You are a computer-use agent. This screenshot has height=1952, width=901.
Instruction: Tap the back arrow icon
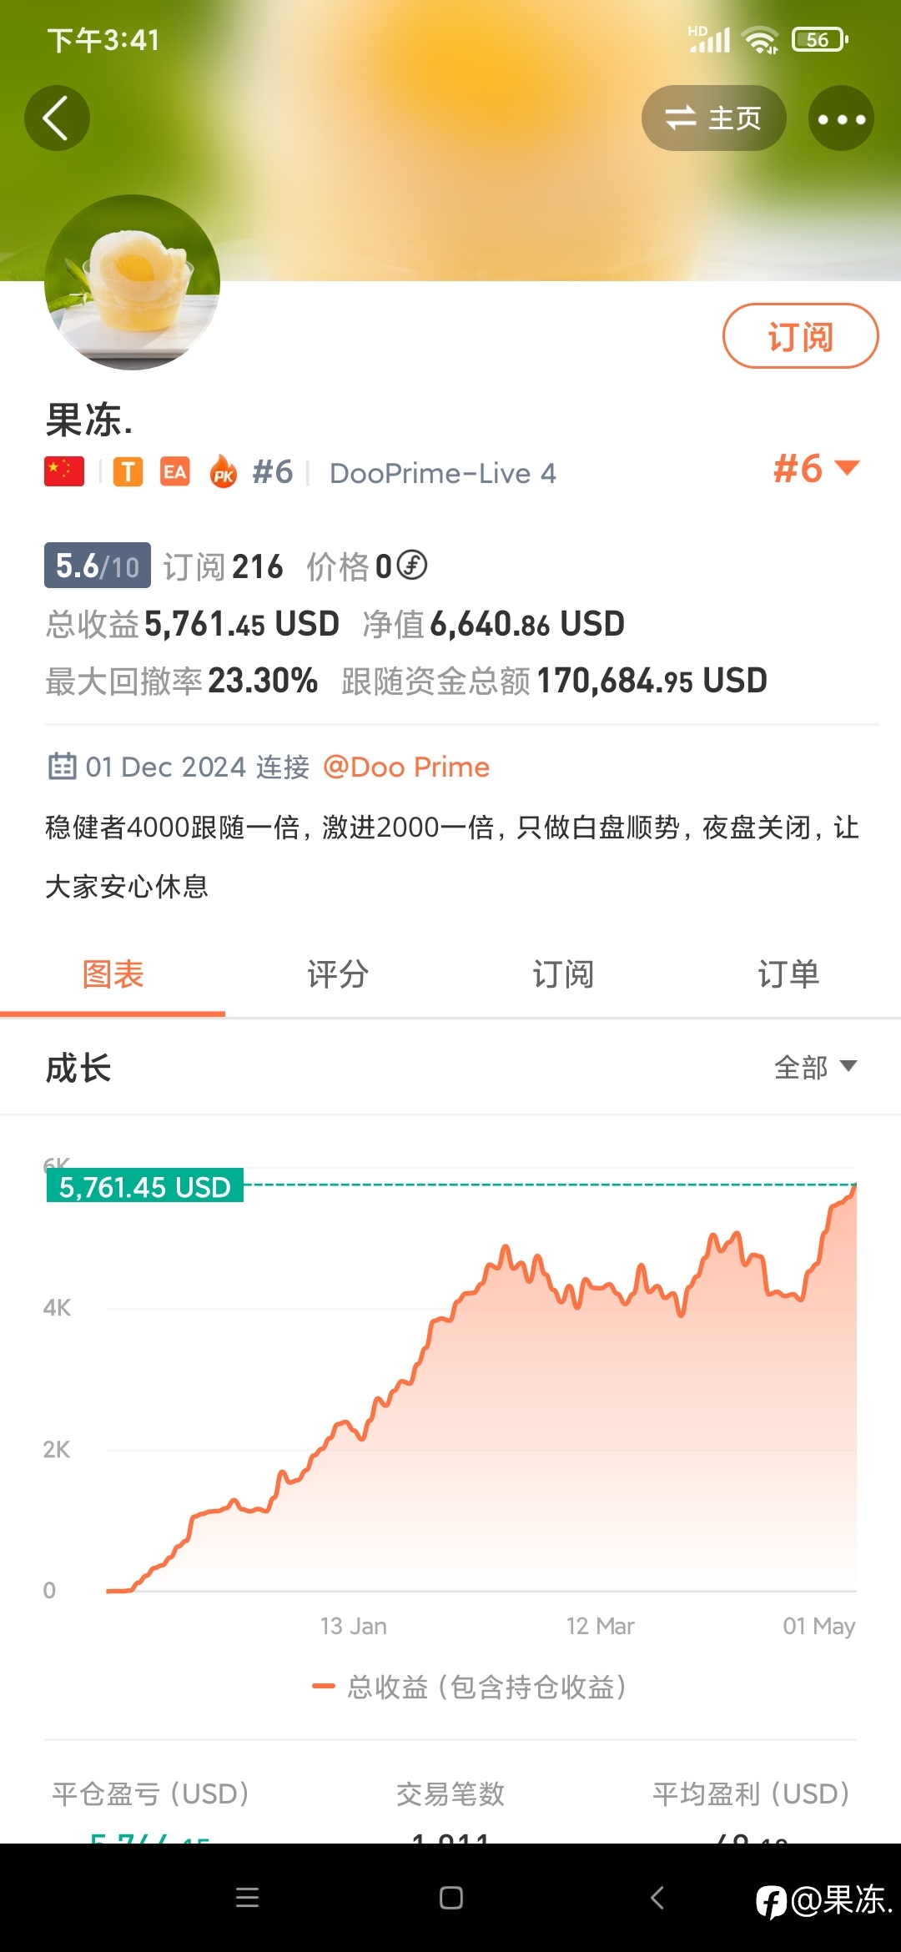pos(57,118)
